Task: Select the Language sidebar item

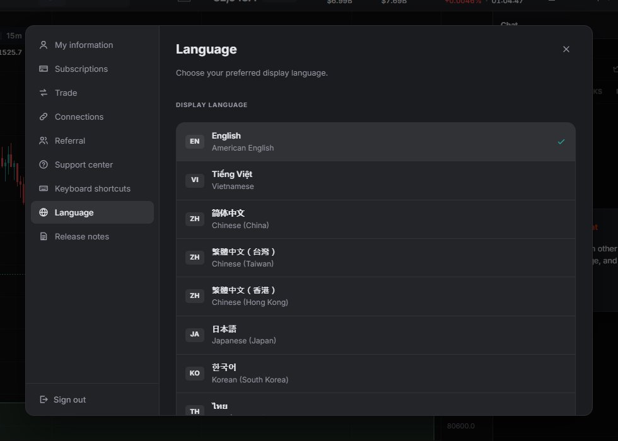Action: click(92, 213)
